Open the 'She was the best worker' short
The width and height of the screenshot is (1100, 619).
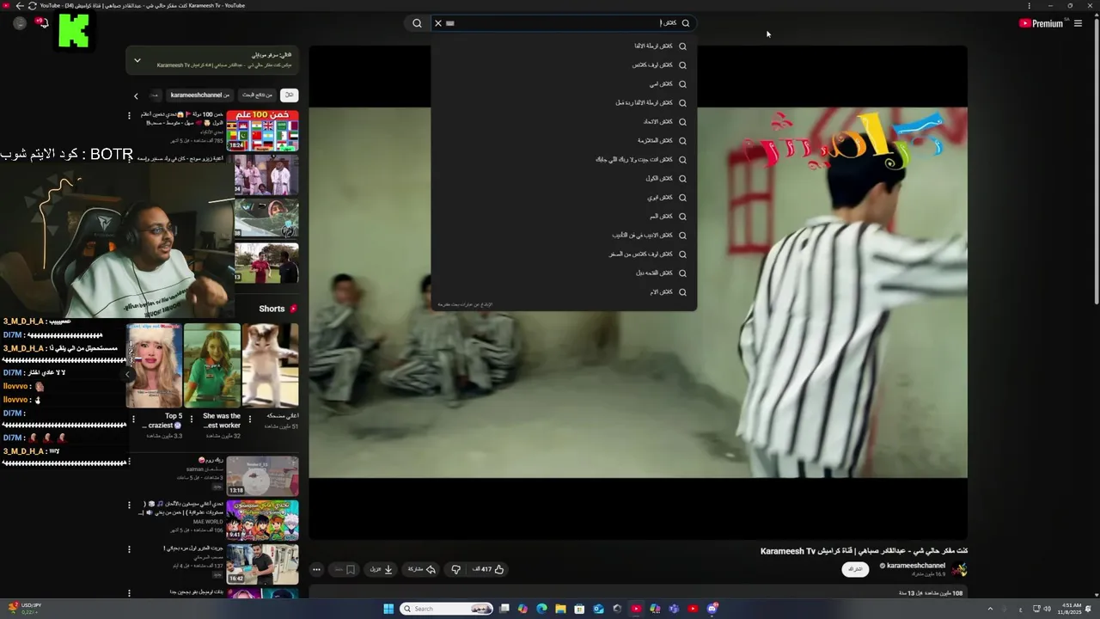click(x=212, y=365)
